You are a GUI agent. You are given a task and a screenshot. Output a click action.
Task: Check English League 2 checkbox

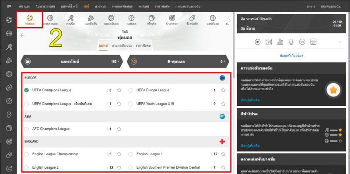[27, 167]
